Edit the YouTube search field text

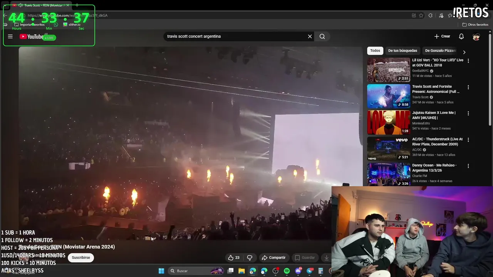[x=235, y=37]
